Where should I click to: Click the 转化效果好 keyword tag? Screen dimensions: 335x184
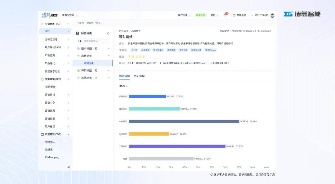158,50
